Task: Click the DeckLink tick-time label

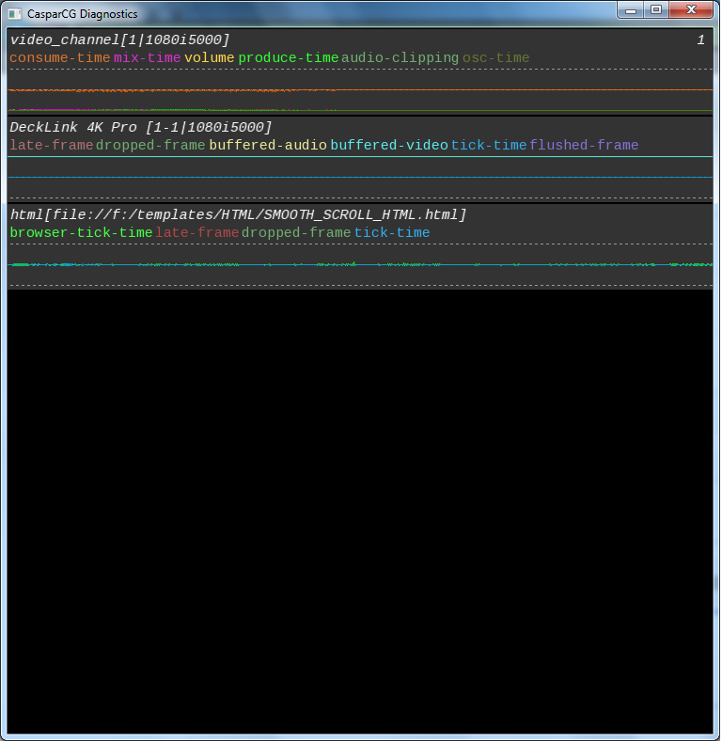Action: (489, 145)
